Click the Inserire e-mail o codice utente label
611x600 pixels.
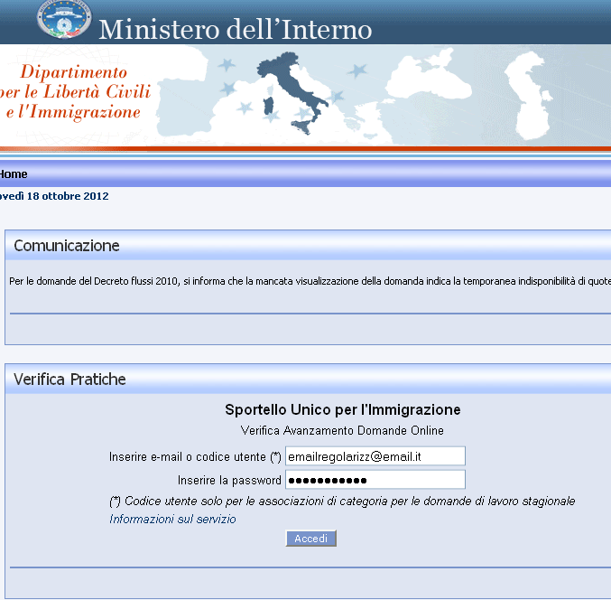tap(195, 457)
